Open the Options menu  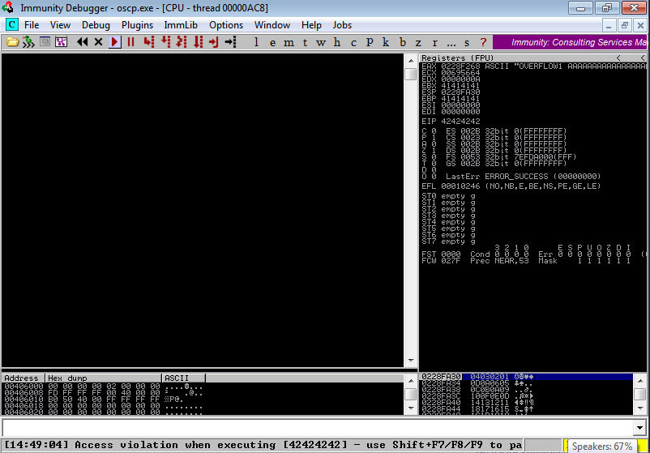[226, 25]
